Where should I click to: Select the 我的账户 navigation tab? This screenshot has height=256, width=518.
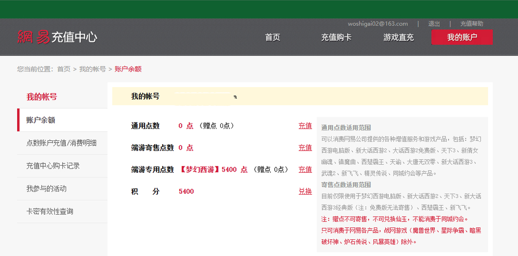462,37
